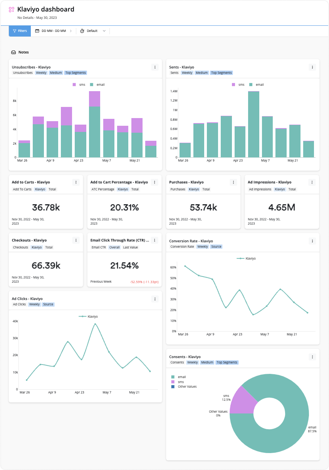Image resolution: width=329 pixels, height=470 pixels.
Task: Open Conversion Rate chart options menu
Action: [x=312, y=241]
